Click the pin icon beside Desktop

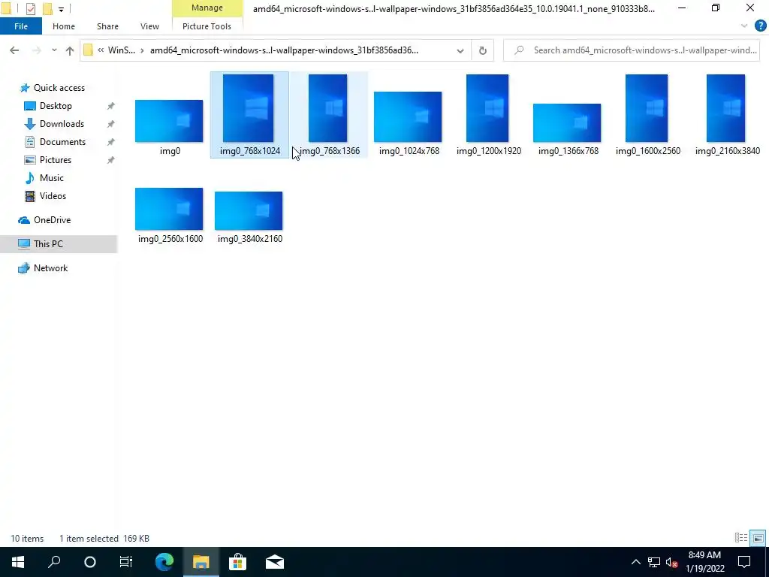pyautogui.click(x=111, y=106)
